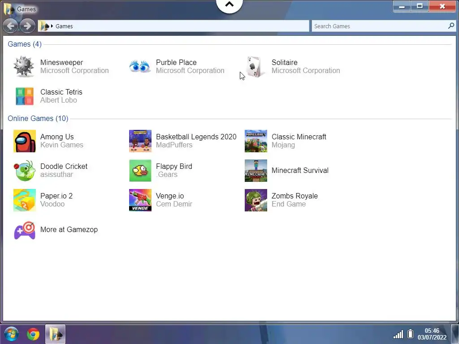
Task: Click the Voodoo publisher text
Action: click(x=52, y=204)
